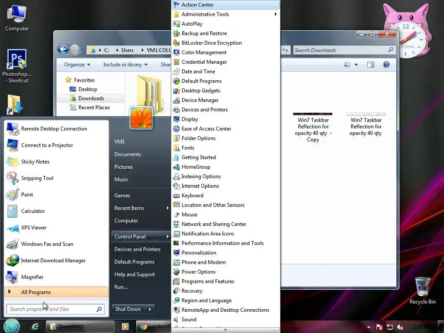The width and height of the screenshot is (444, 333).
Task: Select Region and Language entry
Action: click(x=225, y=300)
